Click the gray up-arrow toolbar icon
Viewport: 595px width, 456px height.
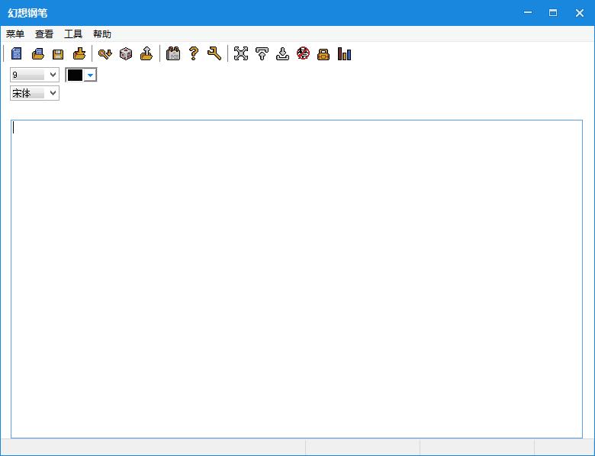pyautogui.click(x=262, y=53)
